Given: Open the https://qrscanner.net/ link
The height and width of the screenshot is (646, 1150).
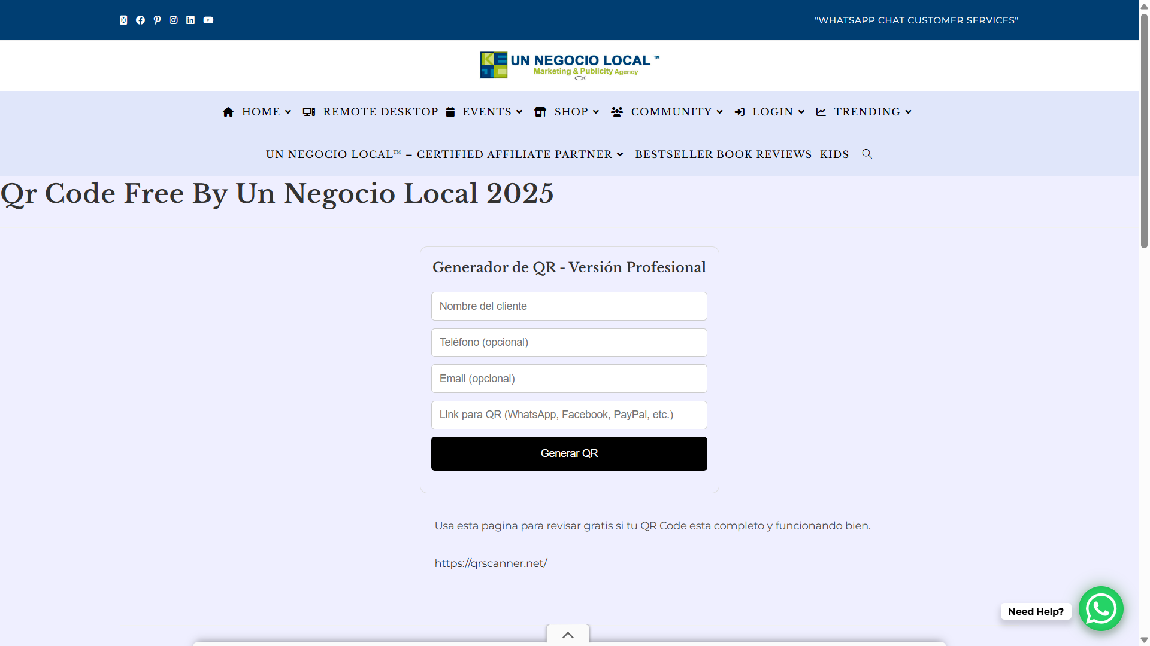Looking at the screenshot, I should pos(491,563).
